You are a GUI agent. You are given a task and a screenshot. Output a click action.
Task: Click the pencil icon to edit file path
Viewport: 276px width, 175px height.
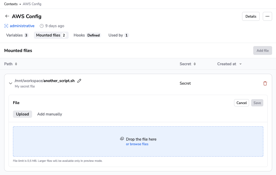79,81
